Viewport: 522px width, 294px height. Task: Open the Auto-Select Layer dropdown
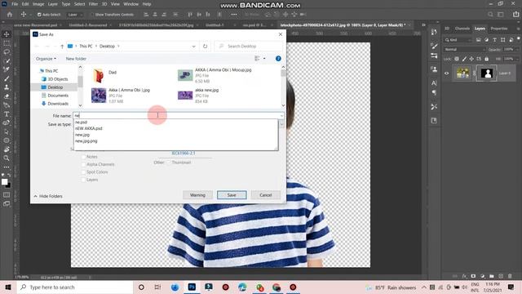(74, 15)
